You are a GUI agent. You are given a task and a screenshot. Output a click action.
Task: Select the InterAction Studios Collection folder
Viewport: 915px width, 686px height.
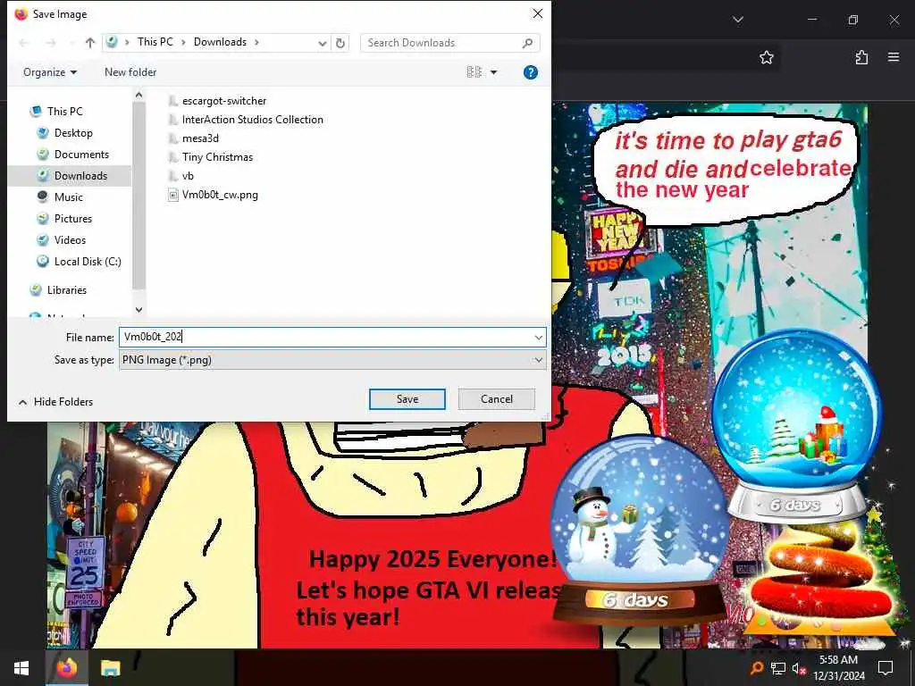pos(253,120)
